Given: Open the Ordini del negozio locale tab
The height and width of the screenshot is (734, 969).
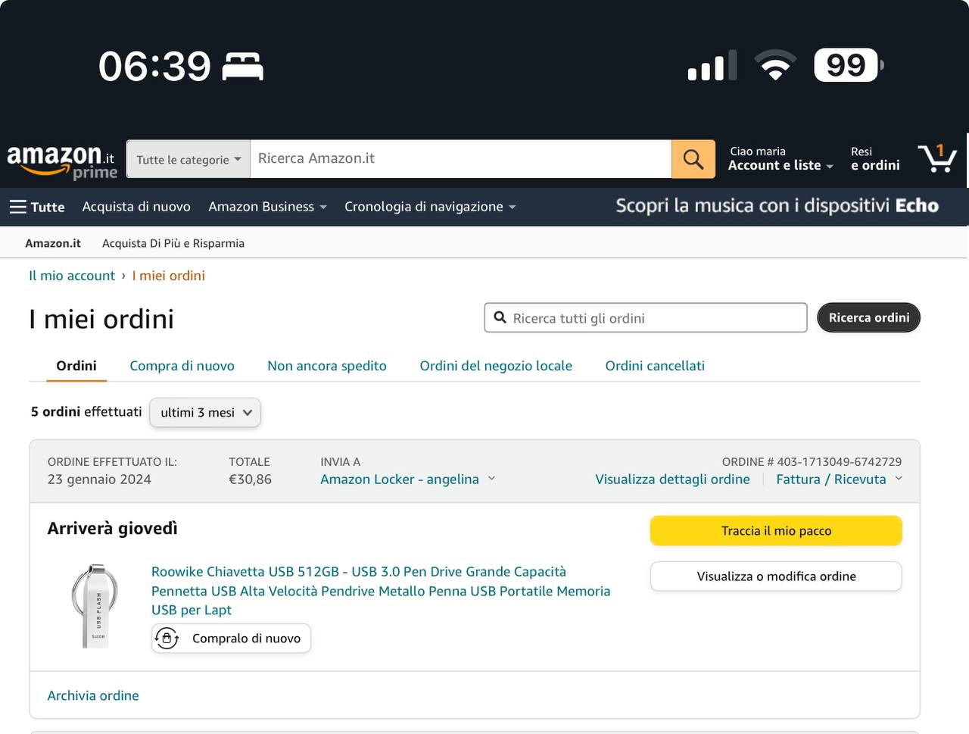Looking at the screenshot, I should tap(496, 366).
